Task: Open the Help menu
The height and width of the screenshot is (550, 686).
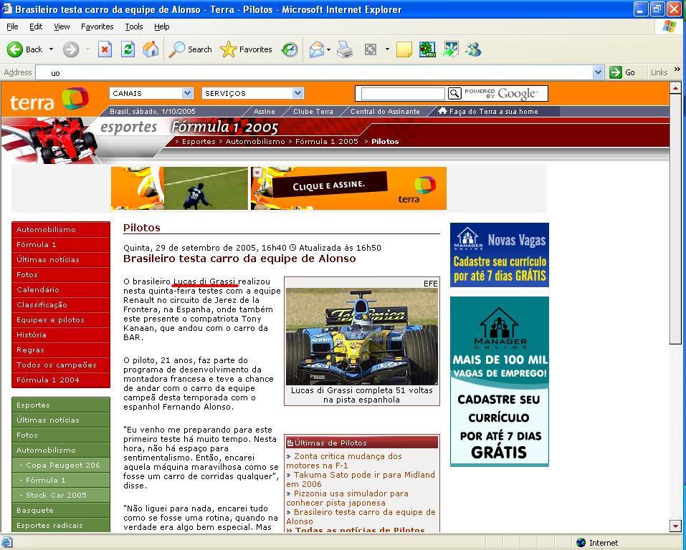Action: pos(162,26)
